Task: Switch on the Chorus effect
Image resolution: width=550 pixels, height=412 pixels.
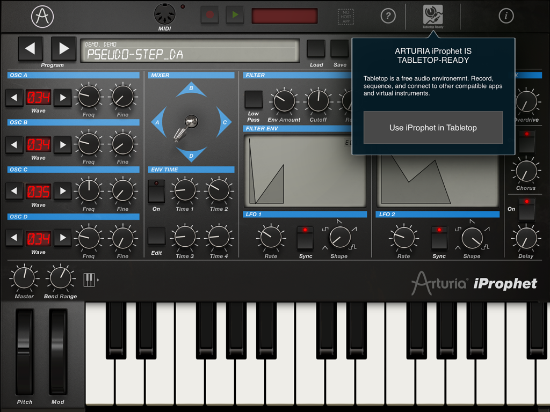Action: pyautogui.click(x=526, y=143)
